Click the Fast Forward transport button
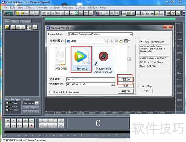 point(19,126)
